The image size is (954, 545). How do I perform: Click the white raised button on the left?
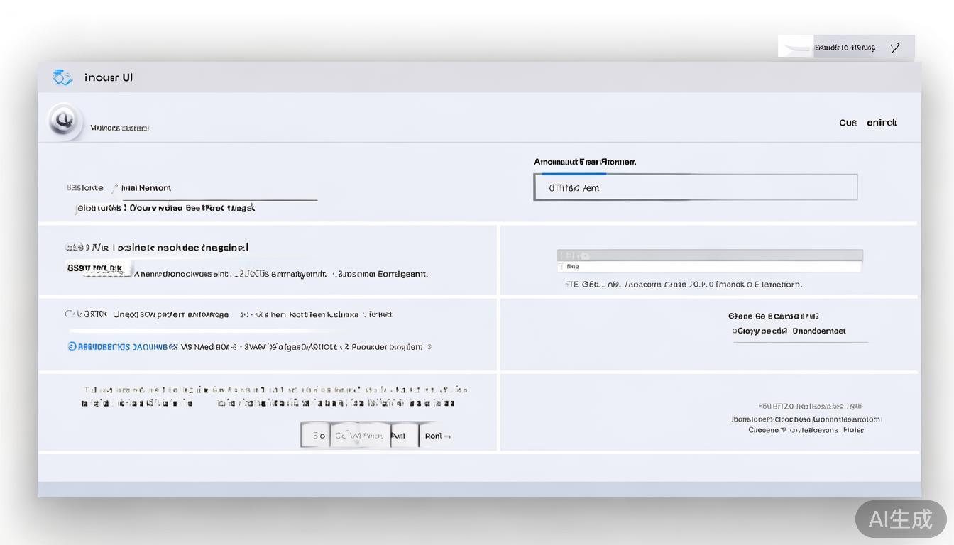(x=99, y=268)
